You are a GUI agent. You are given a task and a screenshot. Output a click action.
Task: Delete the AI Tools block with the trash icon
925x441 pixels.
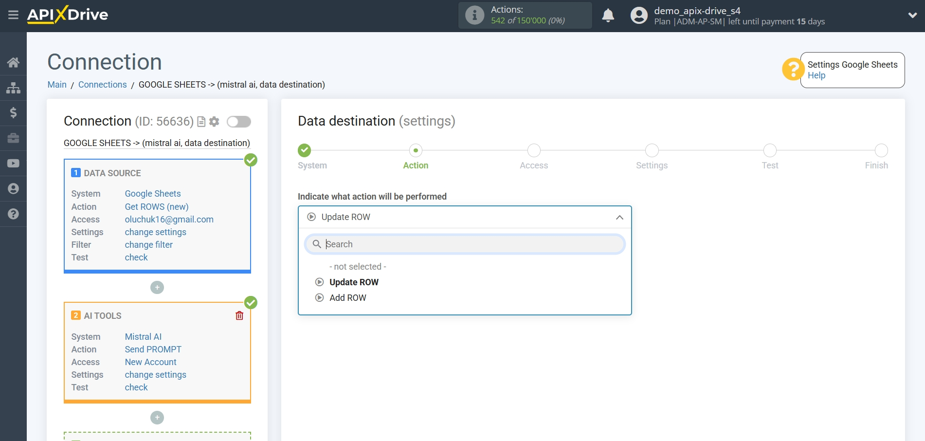[239, 315]
